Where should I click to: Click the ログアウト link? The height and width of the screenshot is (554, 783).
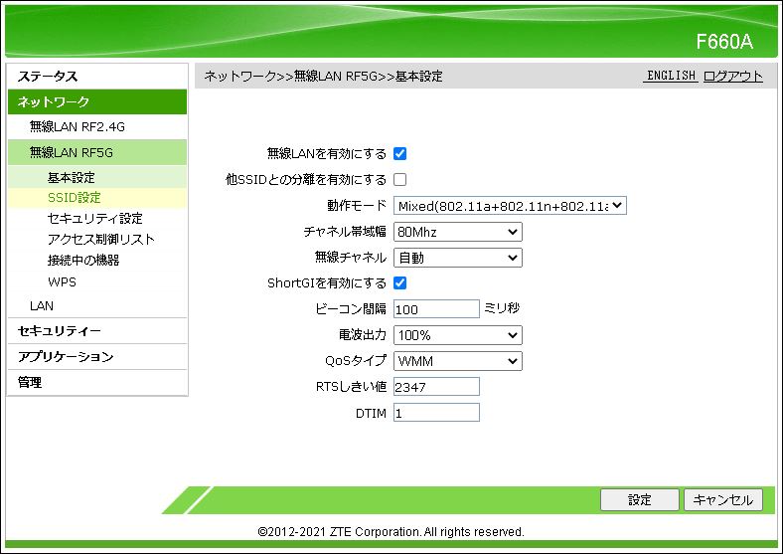click(x=733, y=76)
